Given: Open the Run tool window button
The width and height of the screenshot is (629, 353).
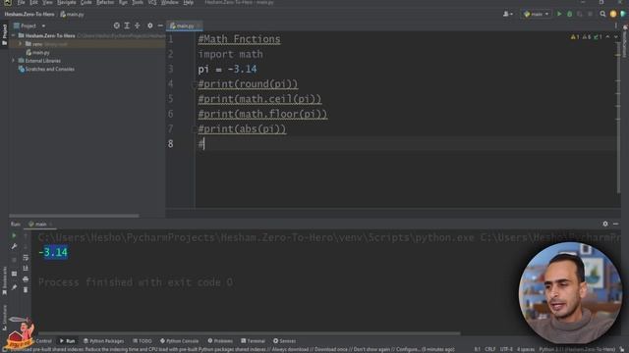Looking at the screenshot, I should click(x=67, y=341).
